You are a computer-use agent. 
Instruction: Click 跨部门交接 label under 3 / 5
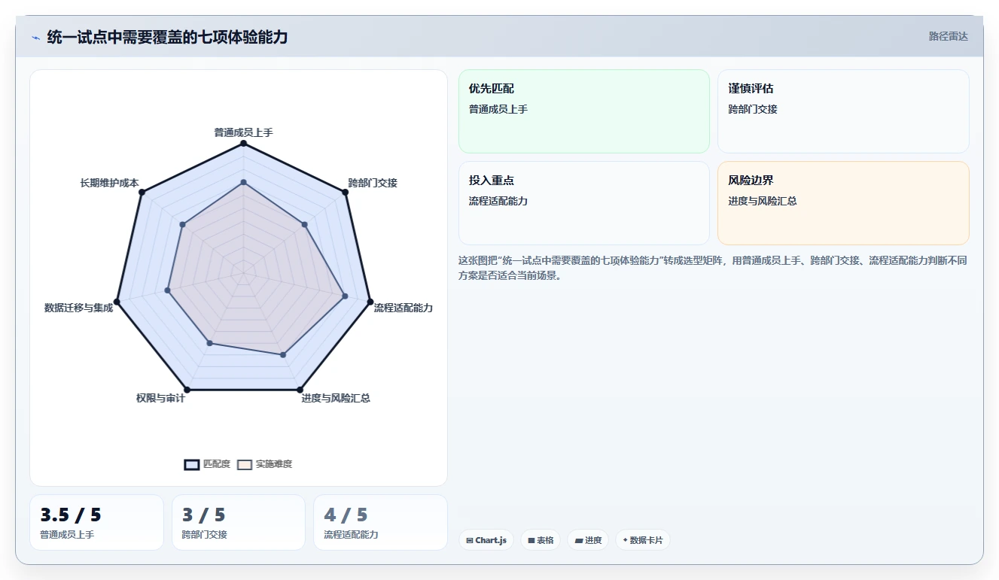[x=205, y=535]
